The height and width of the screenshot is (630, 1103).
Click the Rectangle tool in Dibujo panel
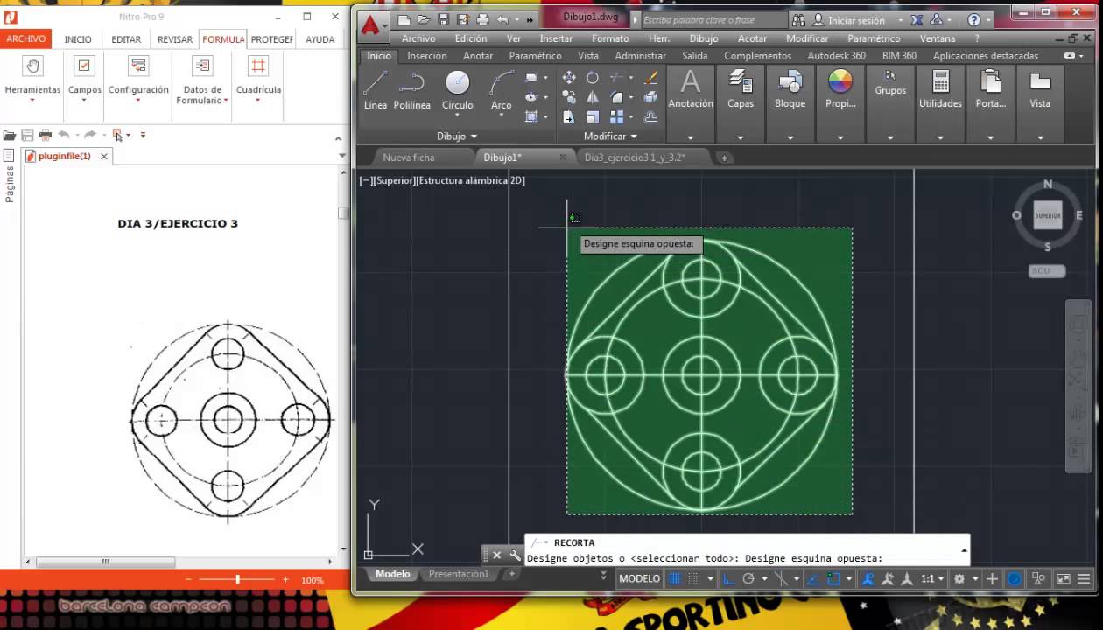[x=531, y=78]
